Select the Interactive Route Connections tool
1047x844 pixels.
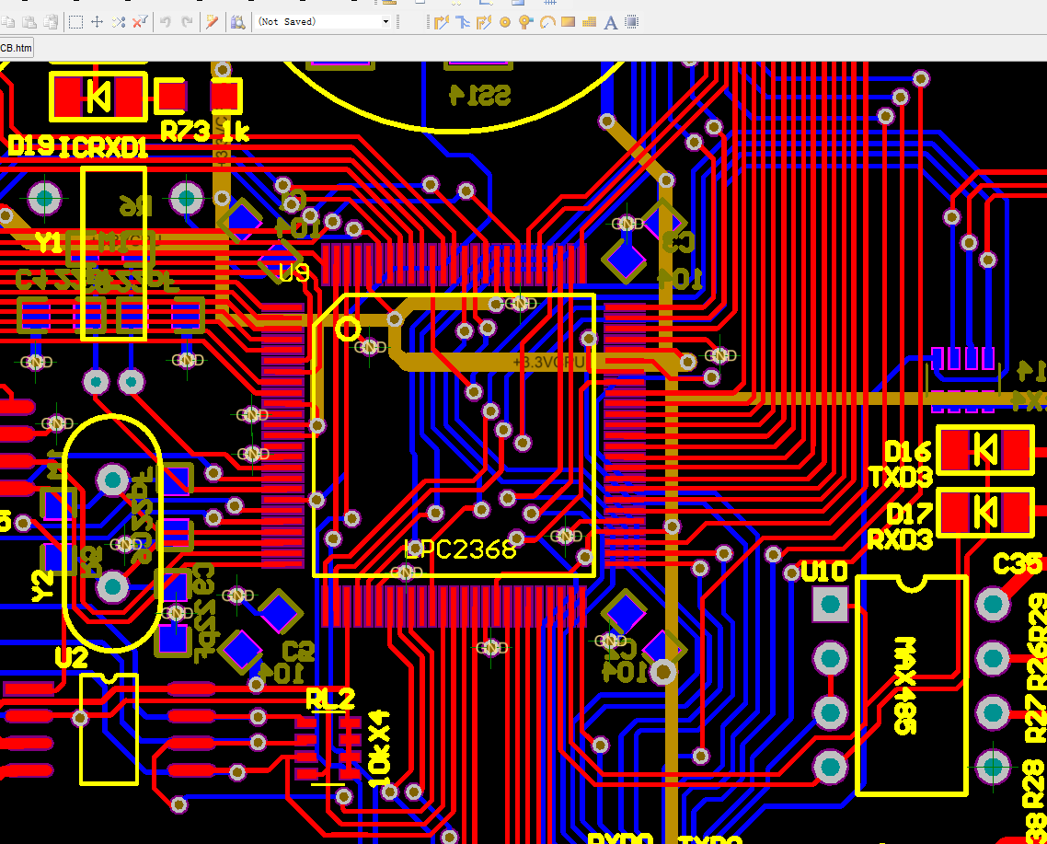click(441, 22)
